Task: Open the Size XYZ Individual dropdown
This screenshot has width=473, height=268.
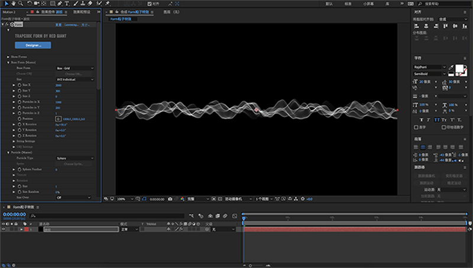Action: tap(75, 80)
